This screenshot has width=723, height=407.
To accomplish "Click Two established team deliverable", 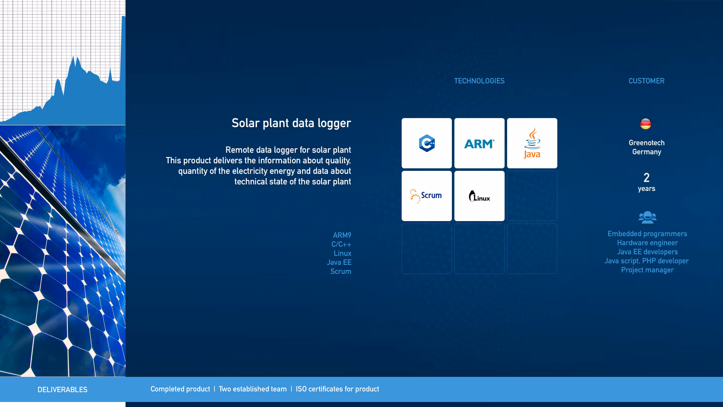I will [x=253, y=389].
